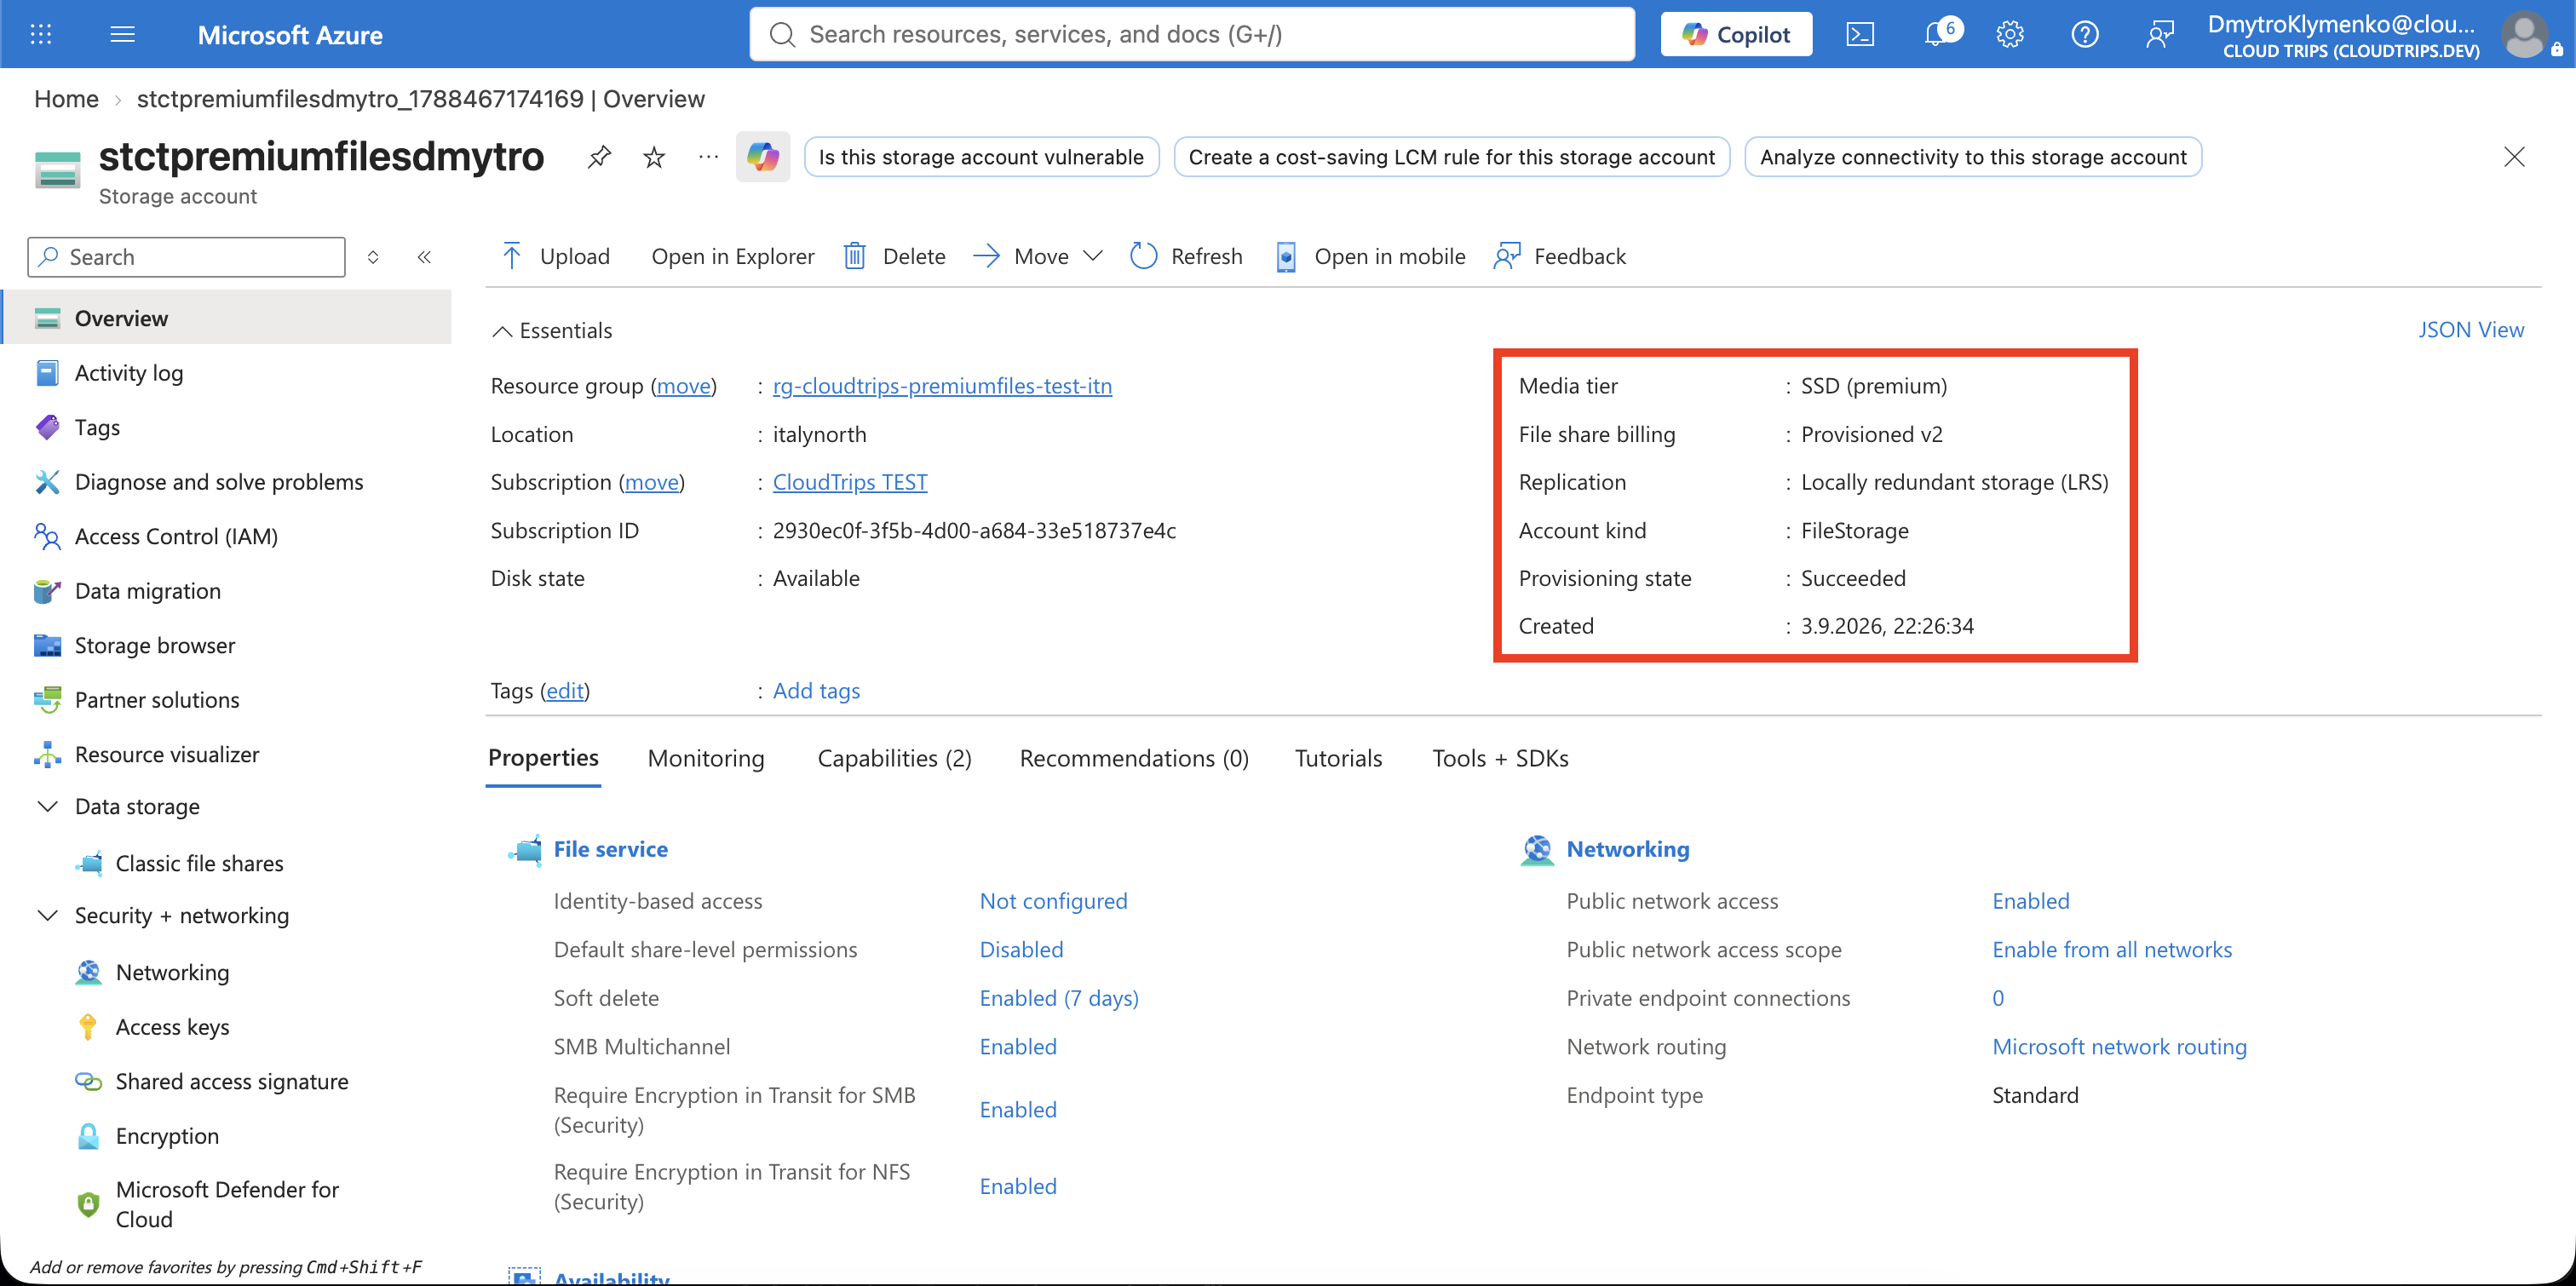The image size is (2576, 1286).
Task: Pin the storage account to dashboard
Action: coord(599,157)
